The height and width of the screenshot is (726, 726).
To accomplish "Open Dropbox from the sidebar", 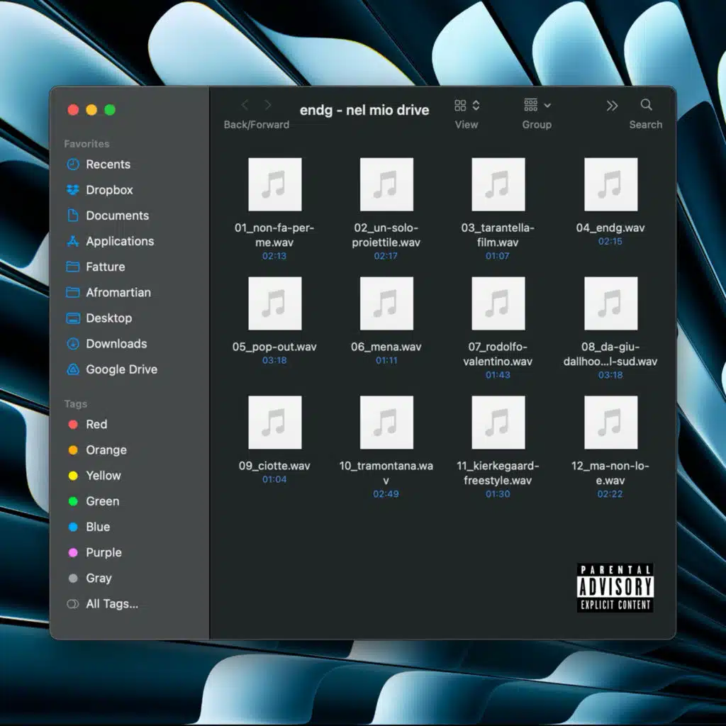I will point(108,190).
